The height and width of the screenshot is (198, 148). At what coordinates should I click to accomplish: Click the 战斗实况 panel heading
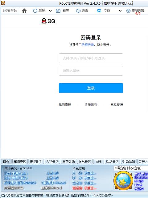click(x=18, y=168)
